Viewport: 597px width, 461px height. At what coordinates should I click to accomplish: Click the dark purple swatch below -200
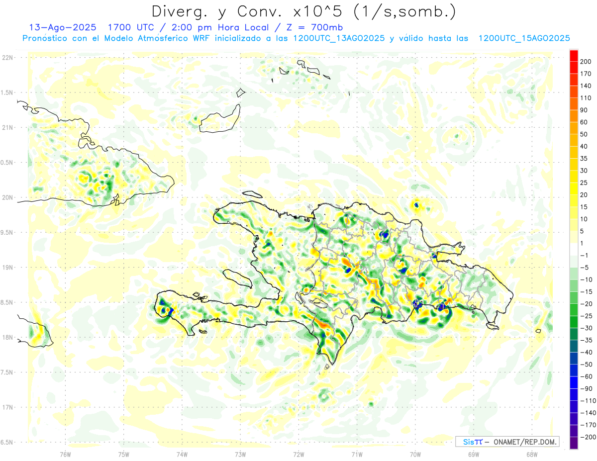point(574,443)
